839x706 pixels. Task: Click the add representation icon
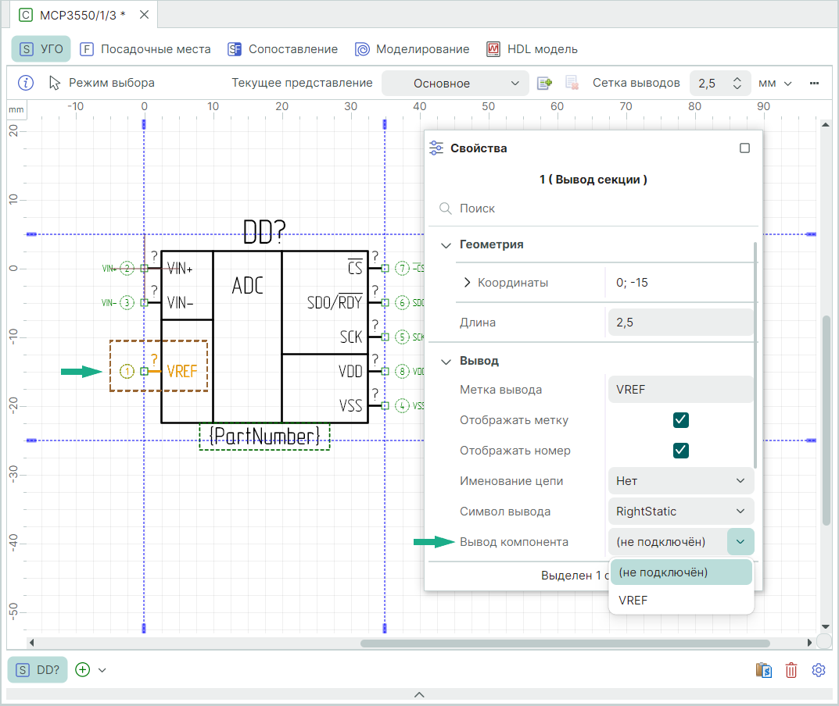[x=545, y=83]
